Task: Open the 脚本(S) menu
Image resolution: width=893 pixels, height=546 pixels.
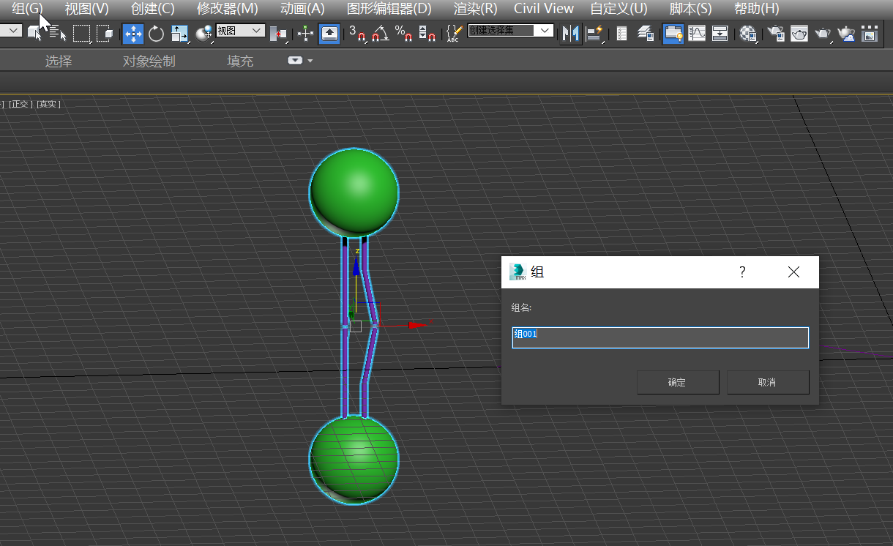Action: (690, 9)
